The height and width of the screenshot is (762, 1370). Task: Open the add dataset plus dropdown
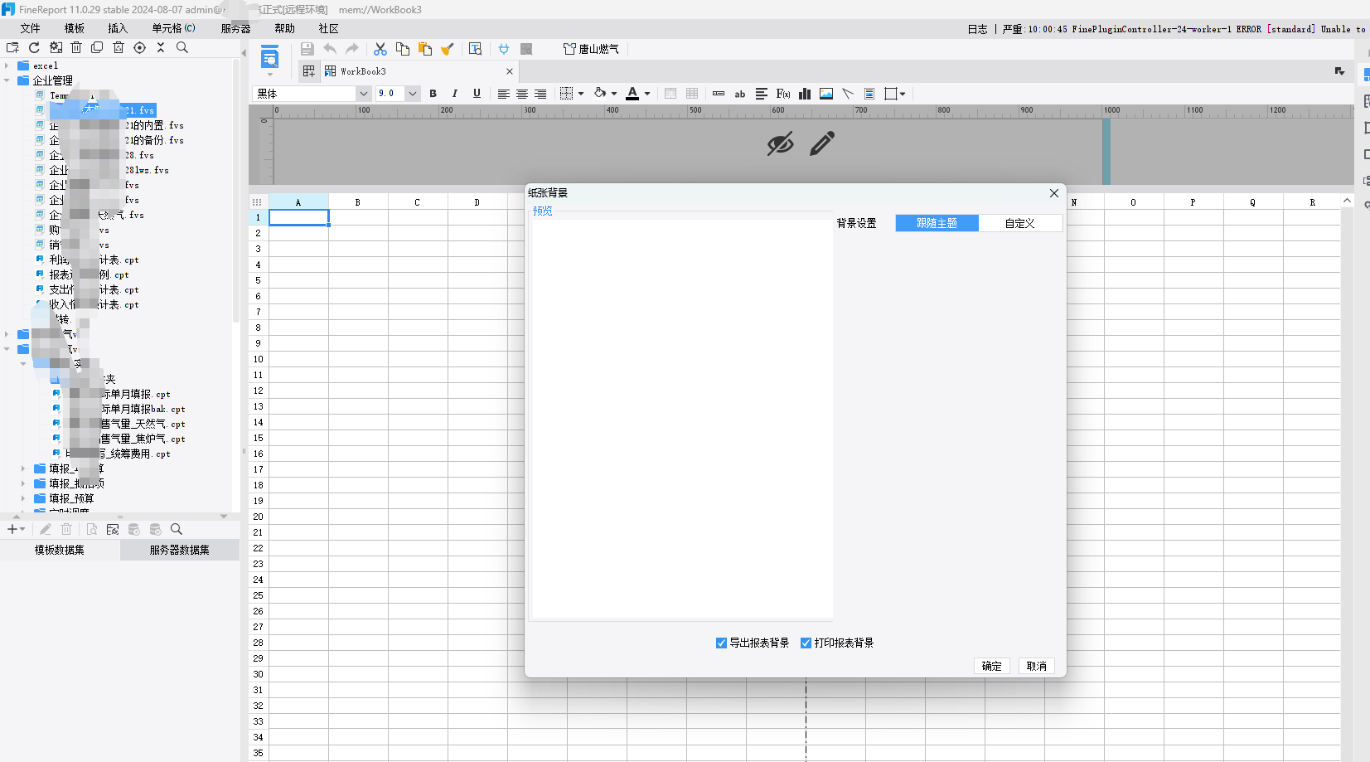pyautogui.click(x=16, y=529)
